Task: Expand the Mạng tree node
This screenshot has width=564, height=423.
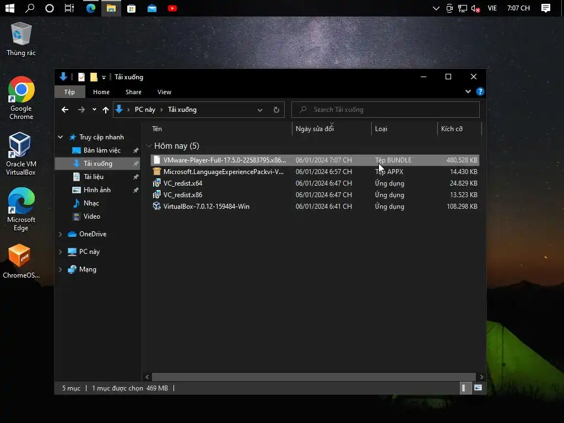Action: tap(61, 269)
